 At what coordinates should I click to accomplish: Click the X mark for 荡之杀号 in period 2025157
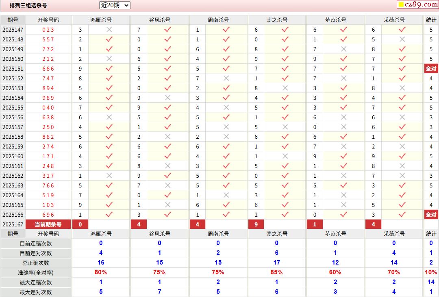pos(285,127)
